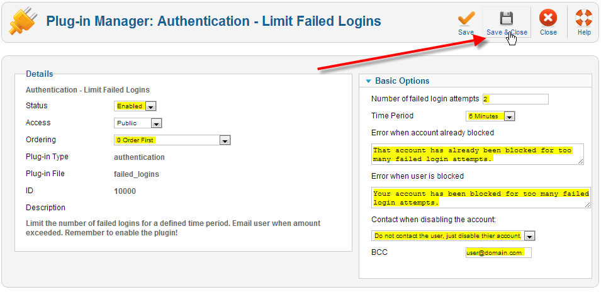Collapse the Basic Options panel arrow
The height and width of the screenshot is (292, 601).
pos(368,81)
